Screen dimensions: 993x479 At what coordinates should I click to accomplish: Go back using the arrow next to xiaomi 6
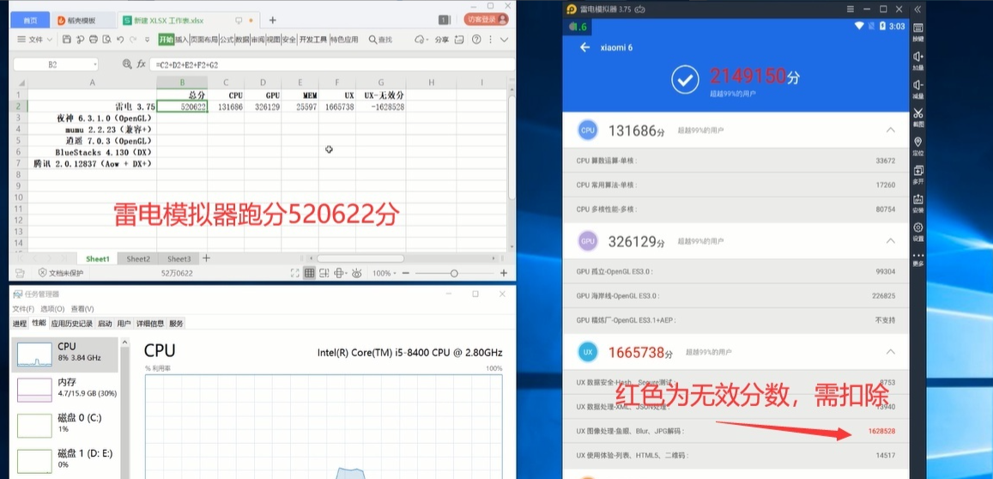[x=584, y=47]
